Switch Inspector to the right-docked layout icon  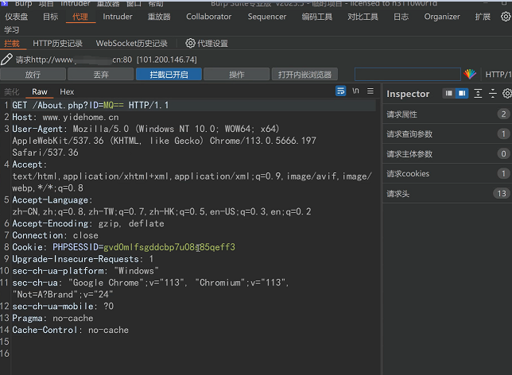point(462,94)
